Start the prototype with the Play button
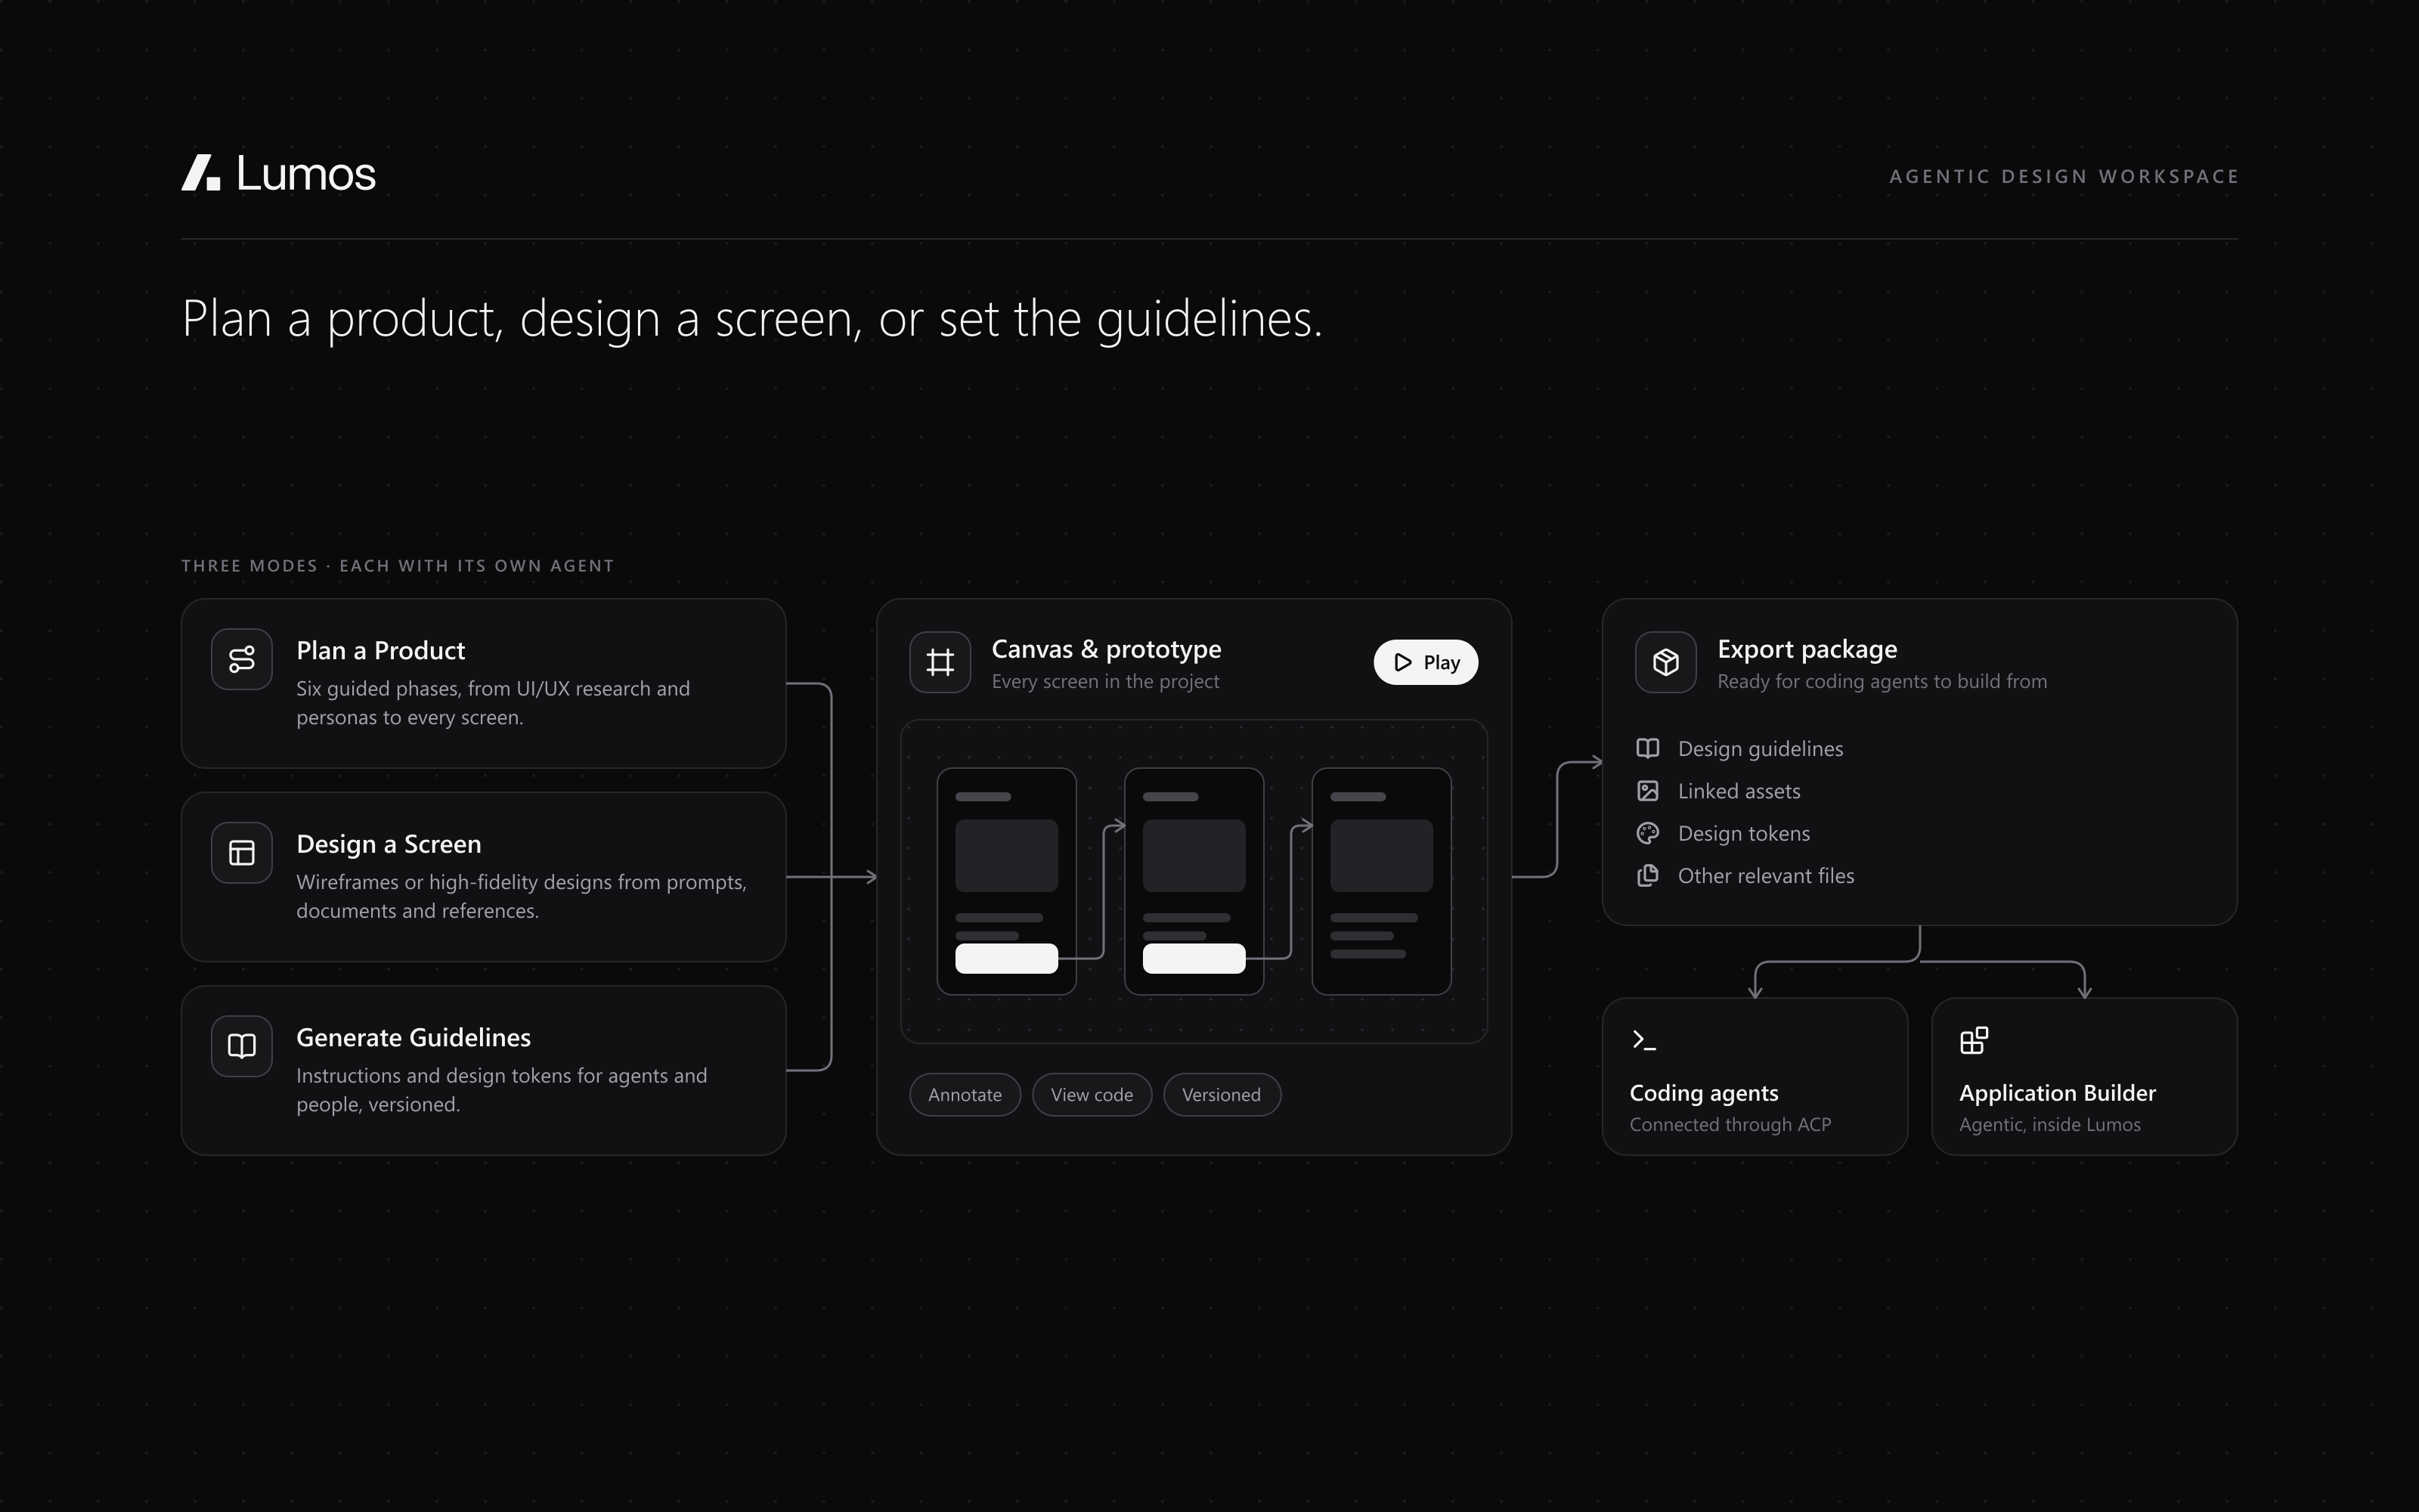This screenshot has width=2419, height=1512. [x=1426, y=662]
